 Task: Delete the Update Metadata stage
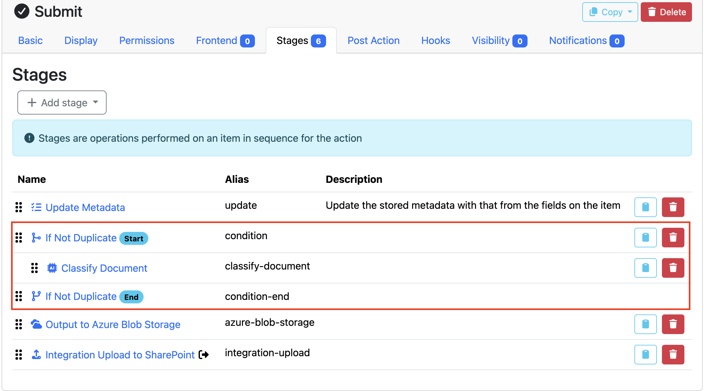[673, 207]
